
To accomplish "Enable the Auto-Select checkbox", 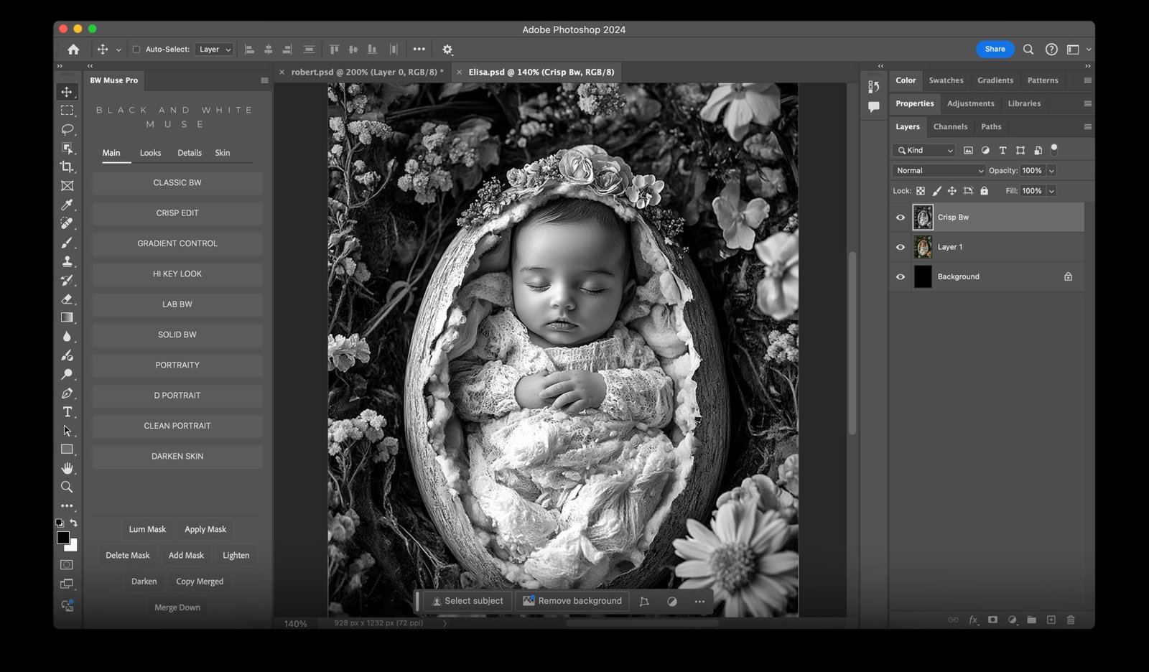I will coord(136,50).
